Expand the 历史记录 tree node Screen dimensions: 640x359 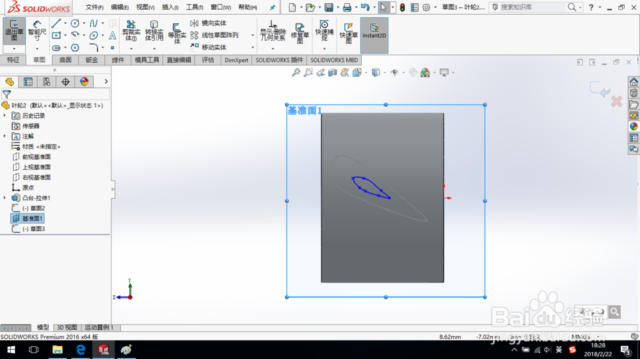point(5,116)
